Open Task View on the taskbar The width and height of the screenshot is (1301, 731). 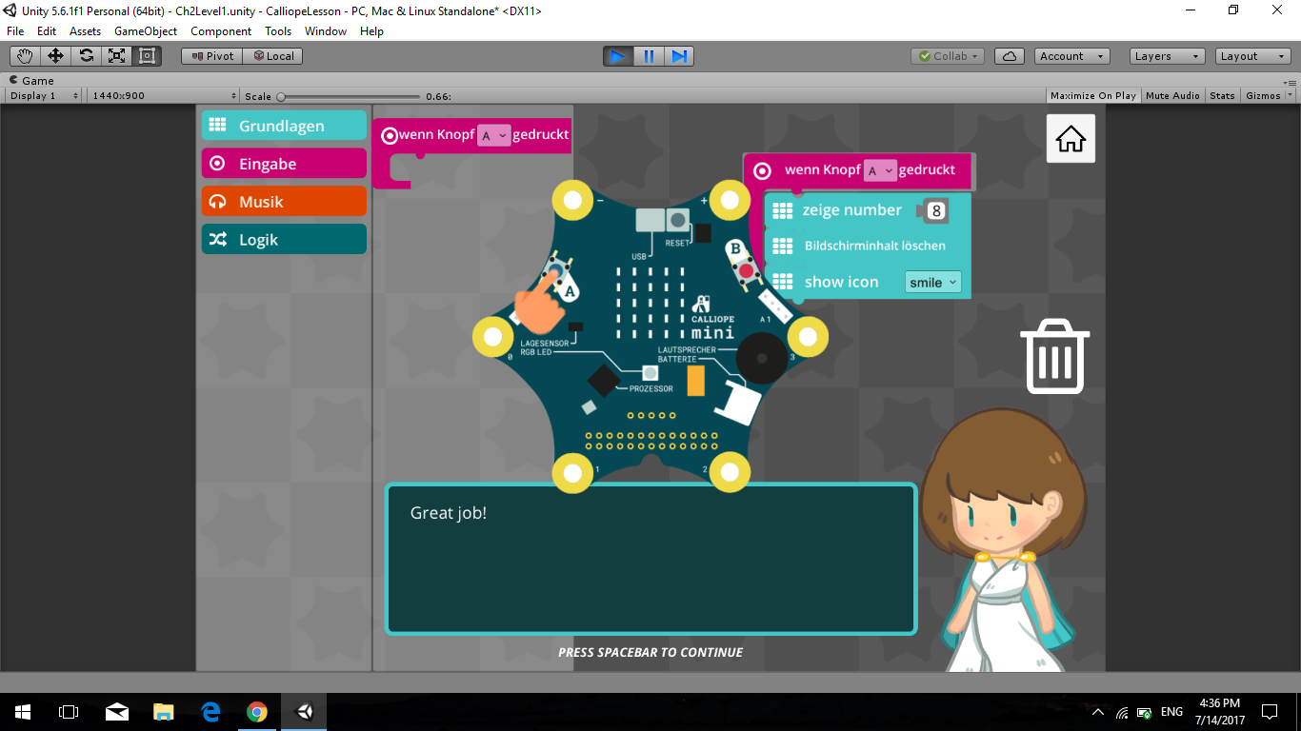point(69,712)
